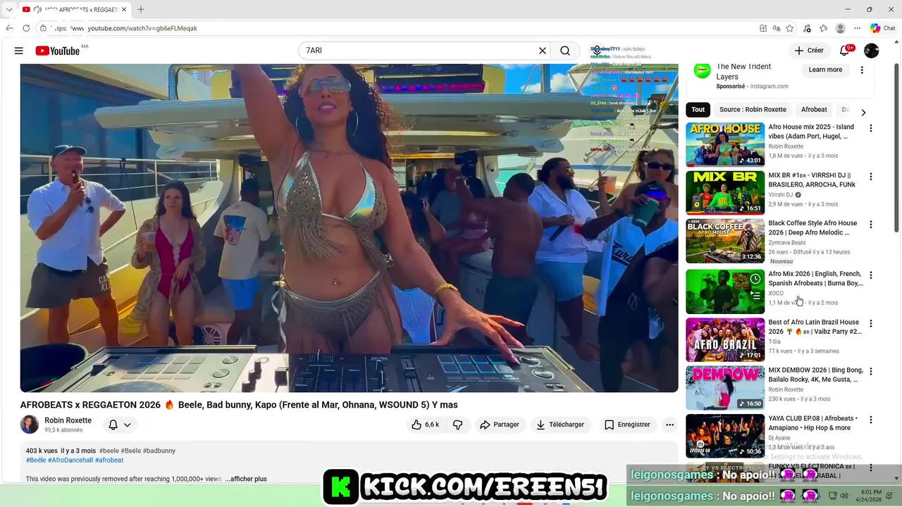The image size is (902, 507).
Task: Open the Best of Afro Latin Brazil thumbnail
Action: (725, 339)
